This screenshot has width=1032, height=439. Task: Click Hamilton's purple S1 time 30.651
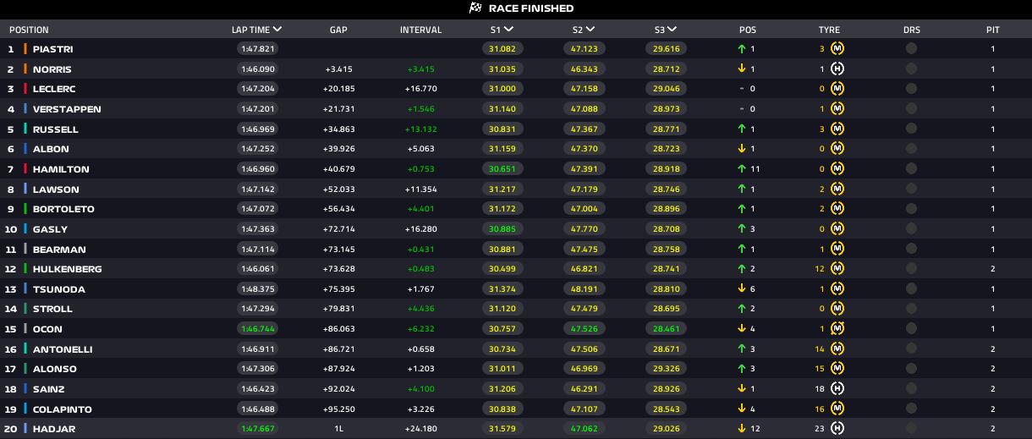point(502,169)
